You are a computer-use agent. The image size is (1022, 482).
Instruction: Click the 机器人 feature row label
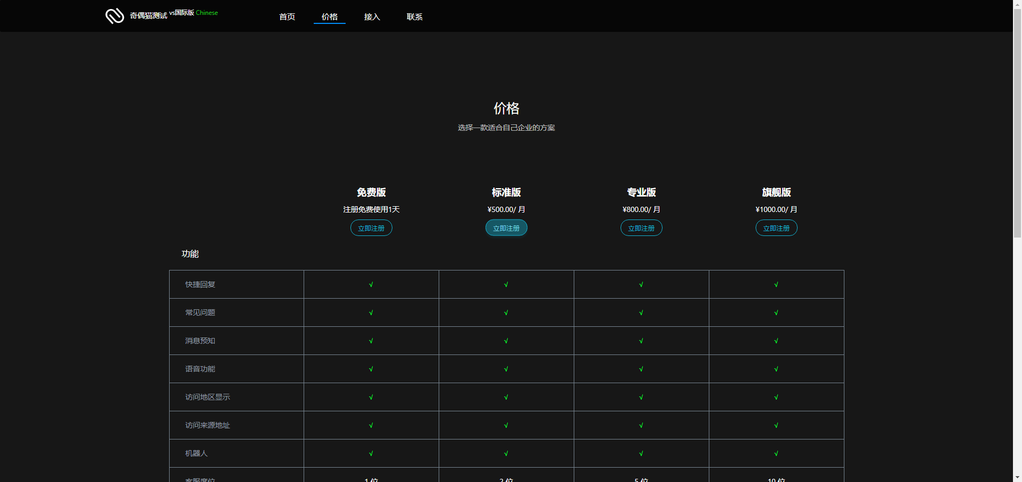click(x=196, y=453)
